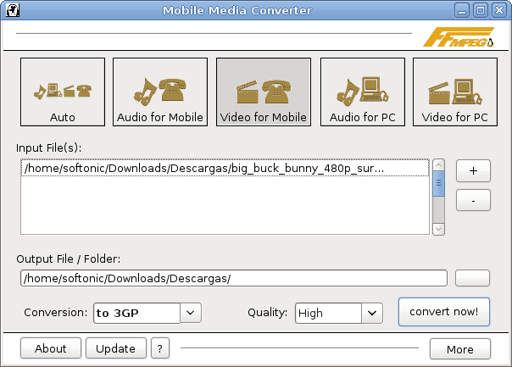
Task: Select Video for Mobile mode
Action: point(263,92)
